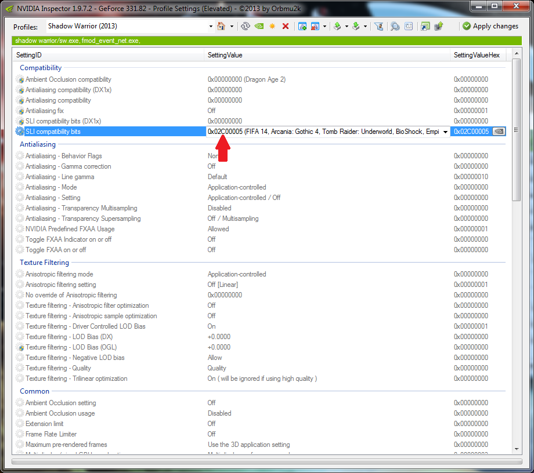
Task: Go to global profile home icon
Action: click(221, 26)
